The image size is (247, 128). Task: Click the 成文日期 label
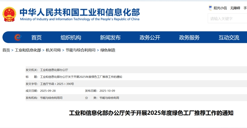(x=32, y=91)
